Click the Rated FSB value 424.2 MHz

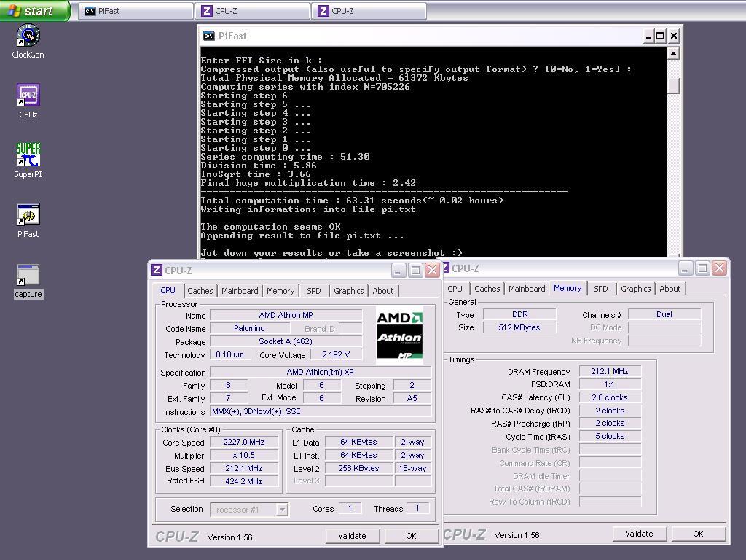pos(244,481)
